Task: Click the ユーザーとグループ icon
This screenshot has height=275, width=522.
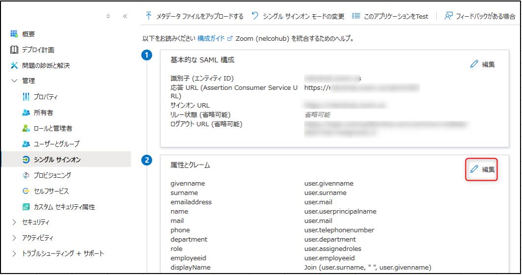Action: point(26,144)
